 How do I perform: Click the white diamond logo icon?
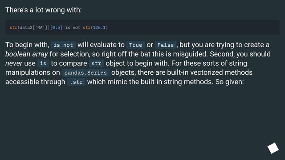[x=273, y=148]
